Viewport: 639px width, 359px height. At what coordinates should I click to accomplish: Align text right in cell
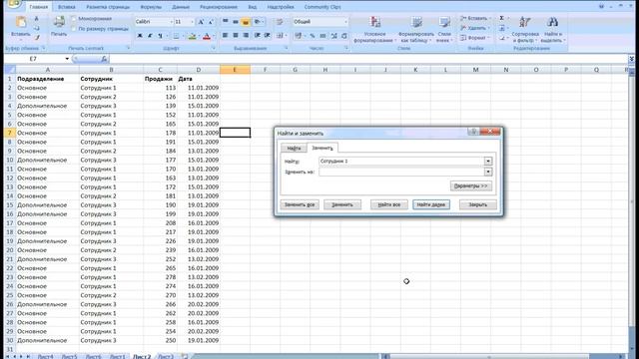pos(246,36)
